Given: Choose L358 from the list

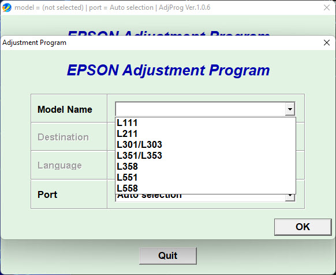Looking at the screenshot, I should 206,166.
